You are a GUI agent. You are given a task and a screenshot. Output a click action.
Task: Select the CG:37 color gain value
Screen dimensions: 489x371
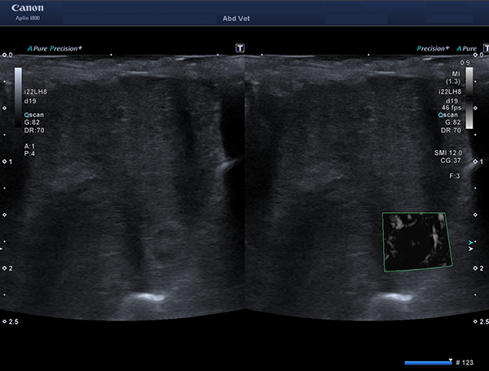tap(451, 161)
